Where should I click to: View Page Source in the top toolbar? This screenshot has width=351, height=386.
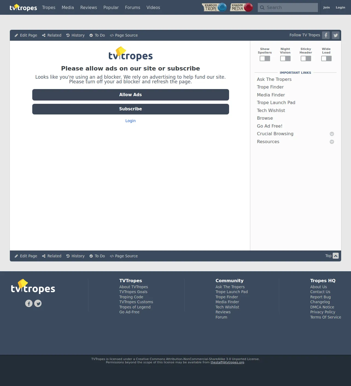124,35
